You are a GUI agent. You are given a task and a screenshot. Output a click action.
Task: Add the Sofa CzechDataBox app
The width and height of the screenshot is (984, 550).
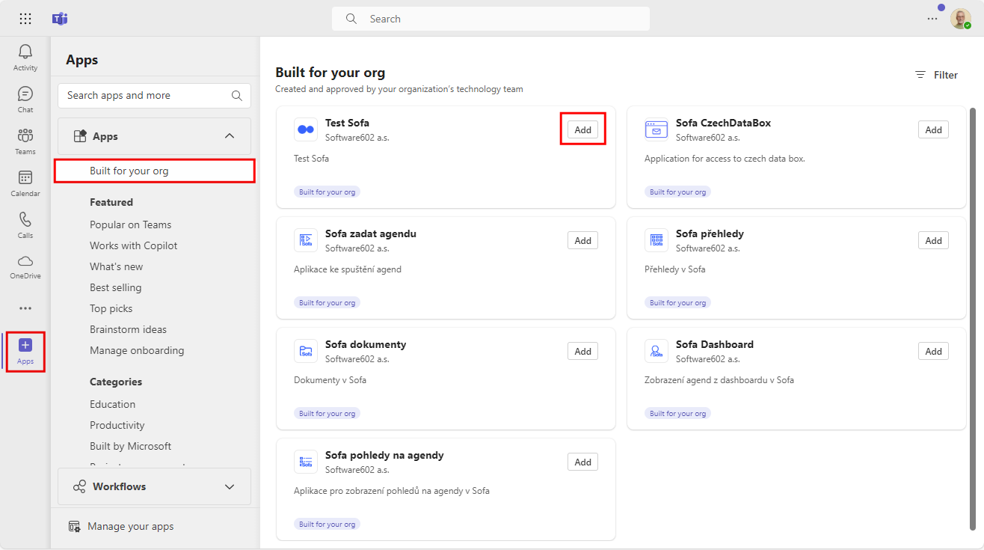pyautogui.click(x=933, y=129)
